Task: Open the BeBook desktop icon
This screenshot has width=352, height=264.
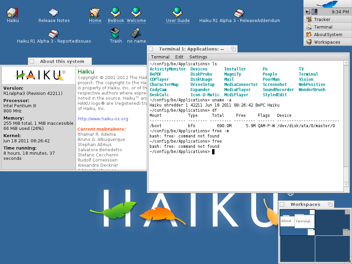Action: 115,12
